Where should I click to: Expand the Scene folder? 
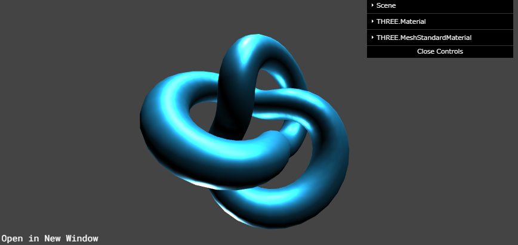pos(440,5)
